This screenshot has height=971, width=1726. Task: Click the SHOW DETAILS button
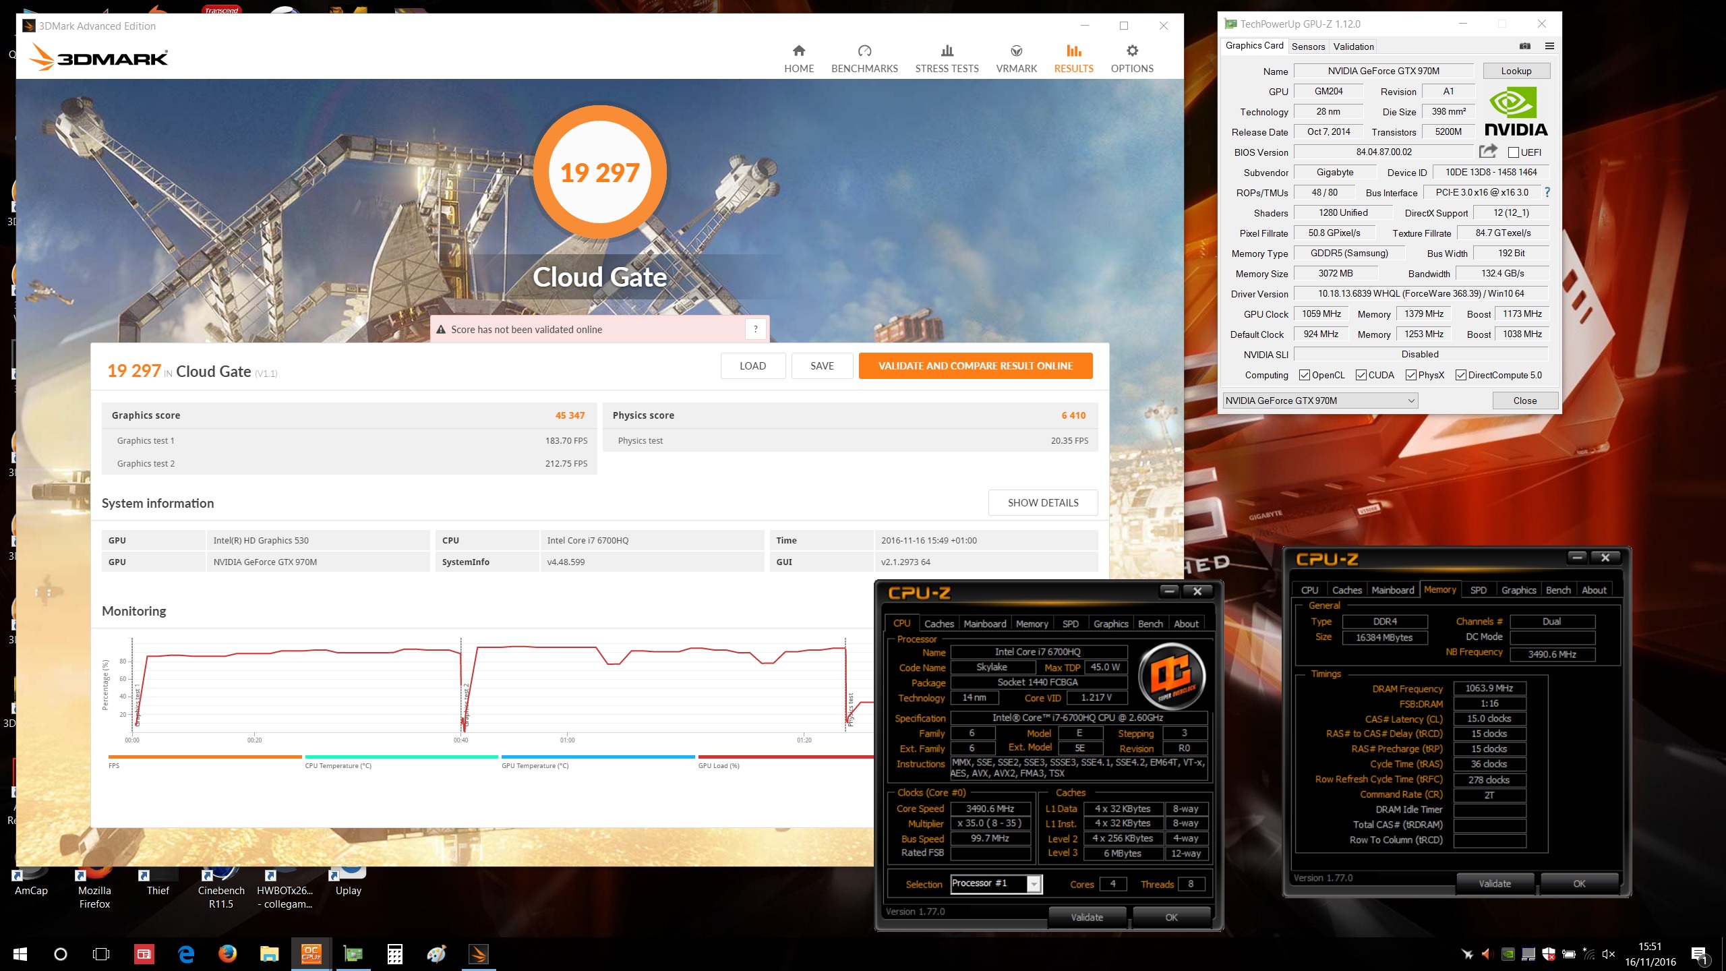click(1042, 502)
